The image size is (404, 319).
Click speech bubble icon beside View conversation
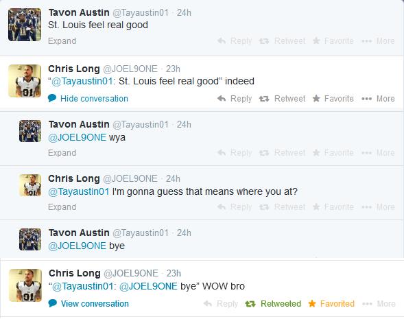pos(53,303)
